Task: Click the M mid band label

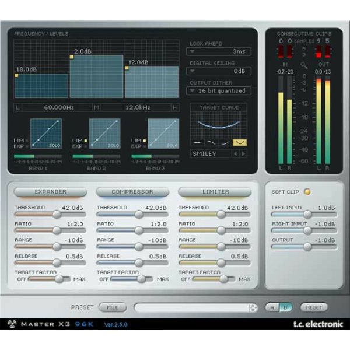Action: pos(96,107)
